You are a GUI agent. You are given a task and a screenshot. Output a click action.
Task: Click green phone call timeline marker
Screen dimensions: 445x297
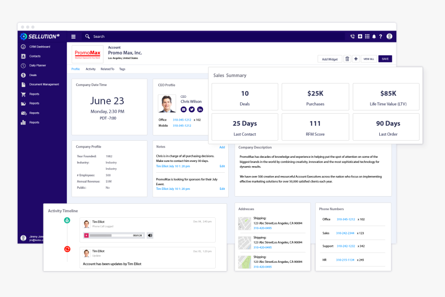point(67,220)
